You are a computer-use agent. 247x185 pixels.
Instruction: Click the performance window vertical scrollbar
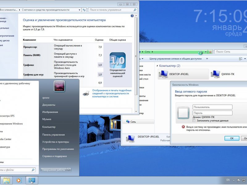pyautogui.click(x=136, y=56)
